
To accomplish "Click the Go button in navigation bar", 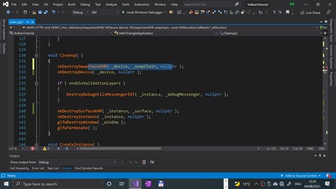I will tap(323, 27).
